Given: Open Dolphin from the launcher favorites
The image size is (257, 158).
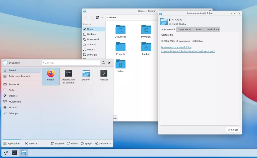Looking at the screenshot, I should click(x=86, y=76).
